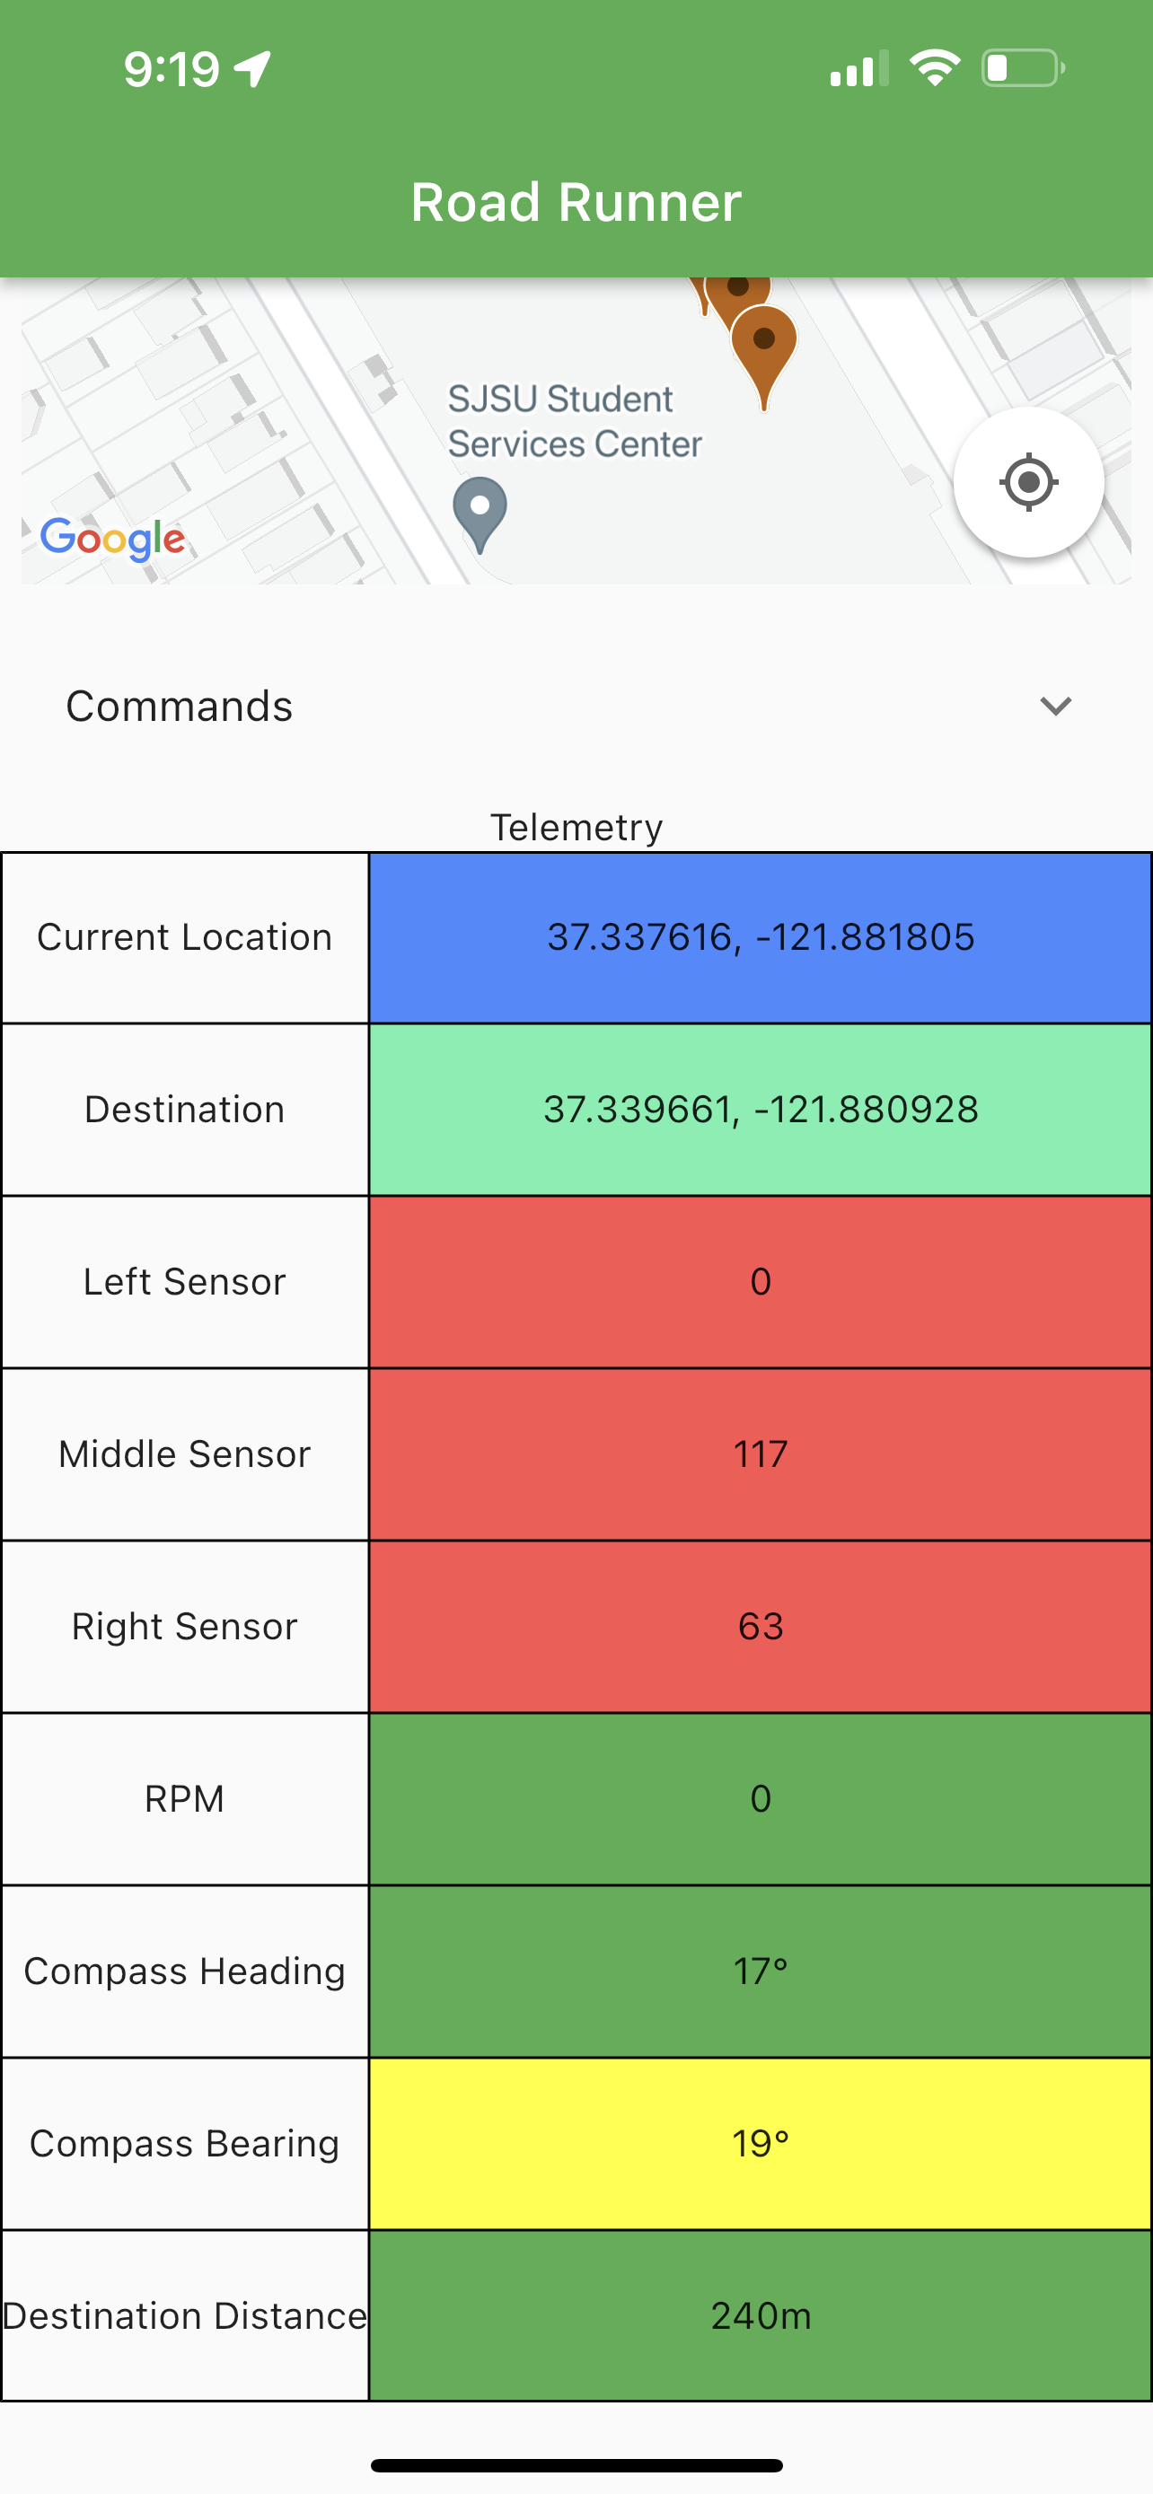Select the yellow Compass Bearing 19° cell

pyautogui.click(x=760, y=2144)
